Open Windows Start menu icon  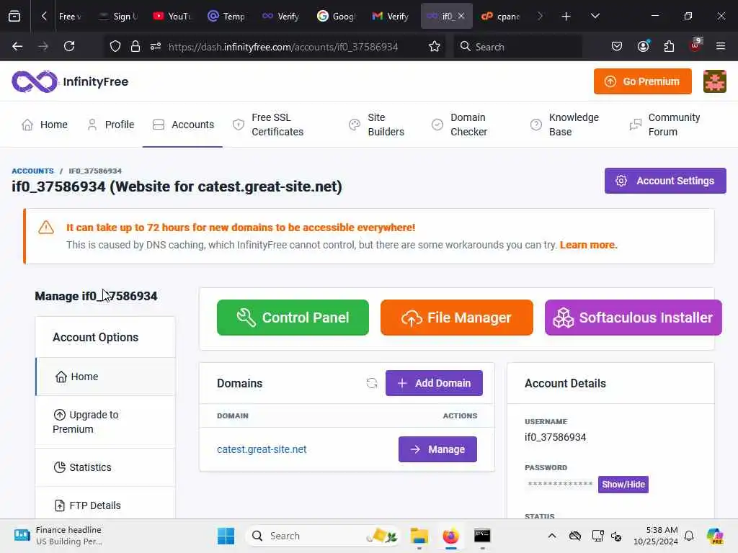(226, 536)
